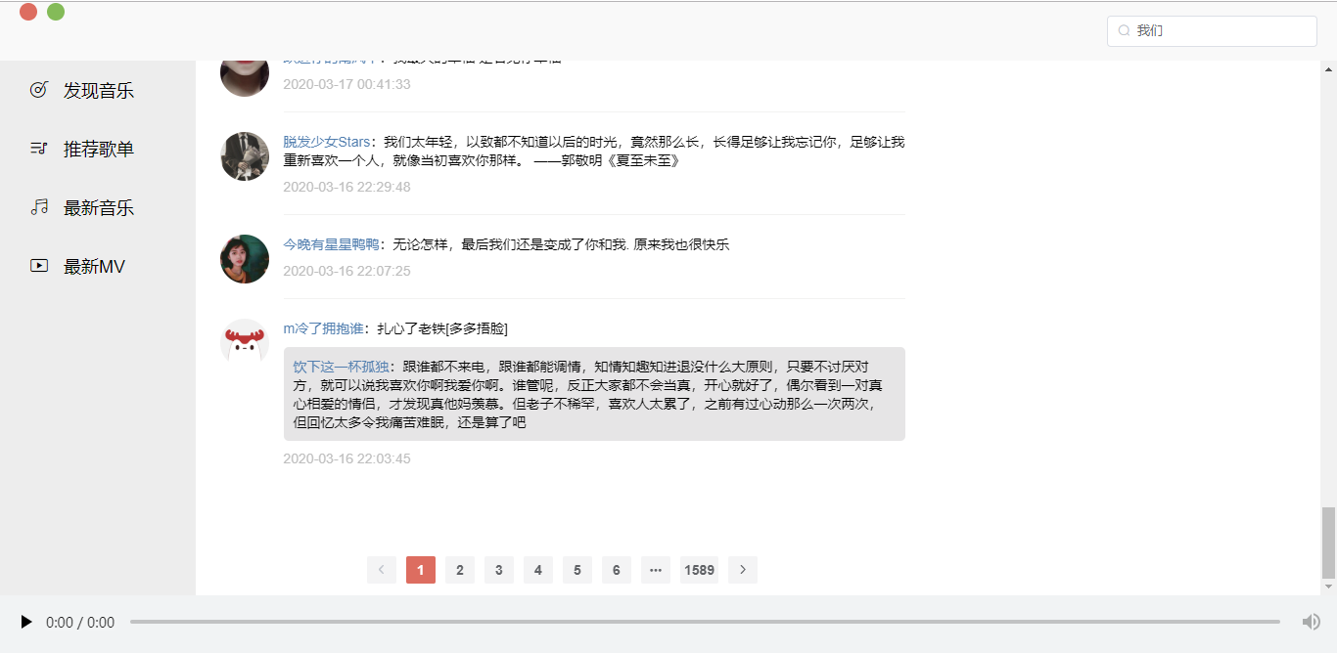The image size is (1337, 653).
Task: Click the 最新MV video icon
Action: coord(39,265)
